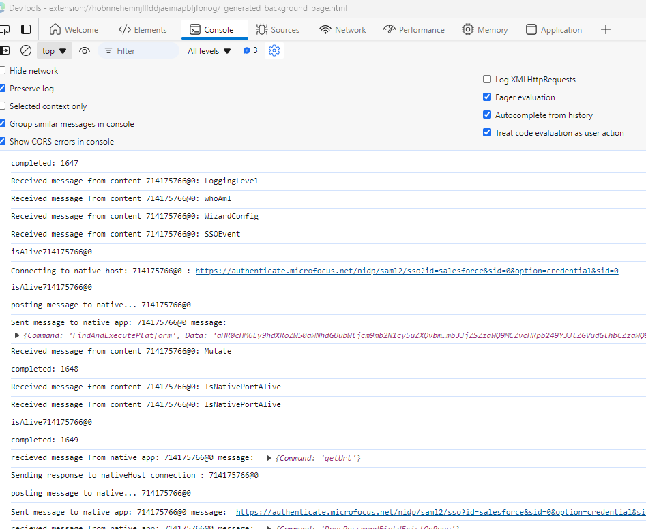Screen dimensions: 646x529
Task: Select the message ending with LoggingLevel
Action: 134,181
